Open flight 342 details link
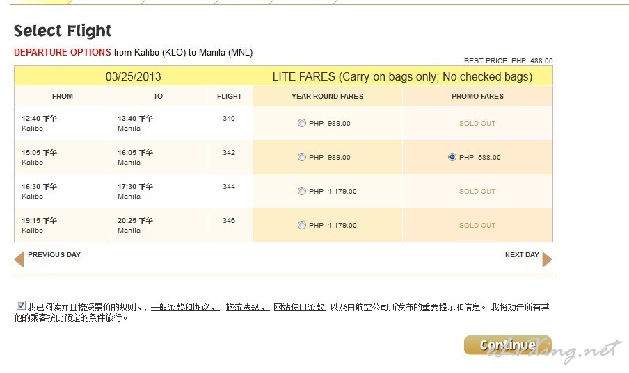 (229, 153)
